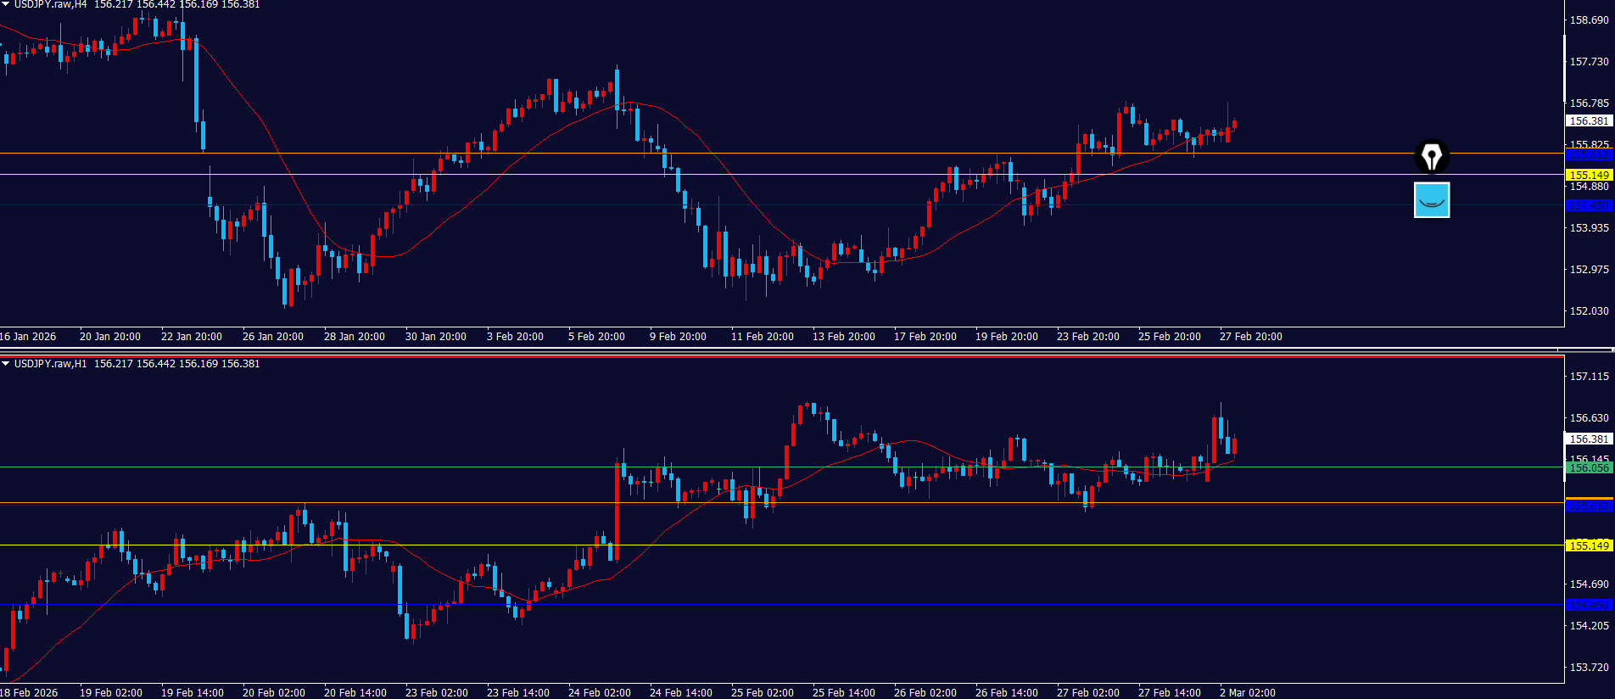Viewport: 1615px width, 699px height.
Task: Click the USDJPY.raw,H1 chart title text
Action: (50, 364)
